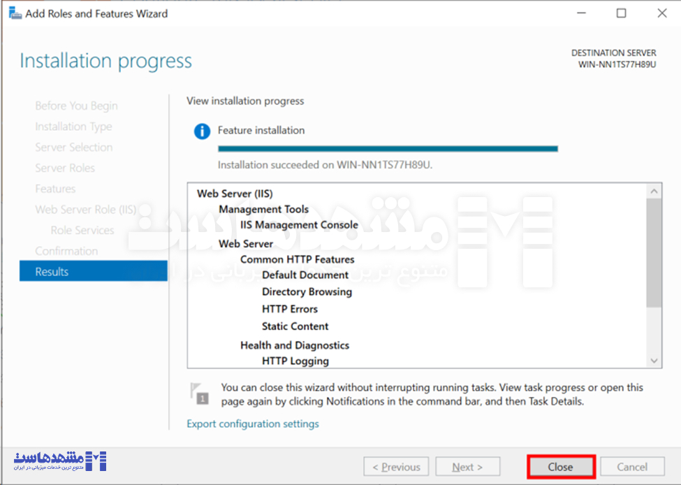Click the notifications flag icon
The width and height of the screenshot is (681, 485).
pos(199,393)
